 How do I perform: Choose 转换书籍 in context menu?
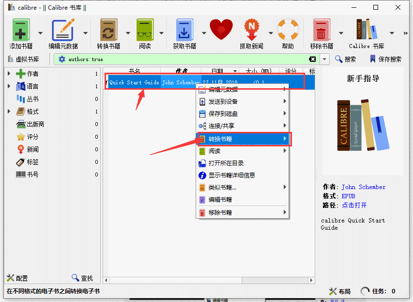click(x=243, y=139)
